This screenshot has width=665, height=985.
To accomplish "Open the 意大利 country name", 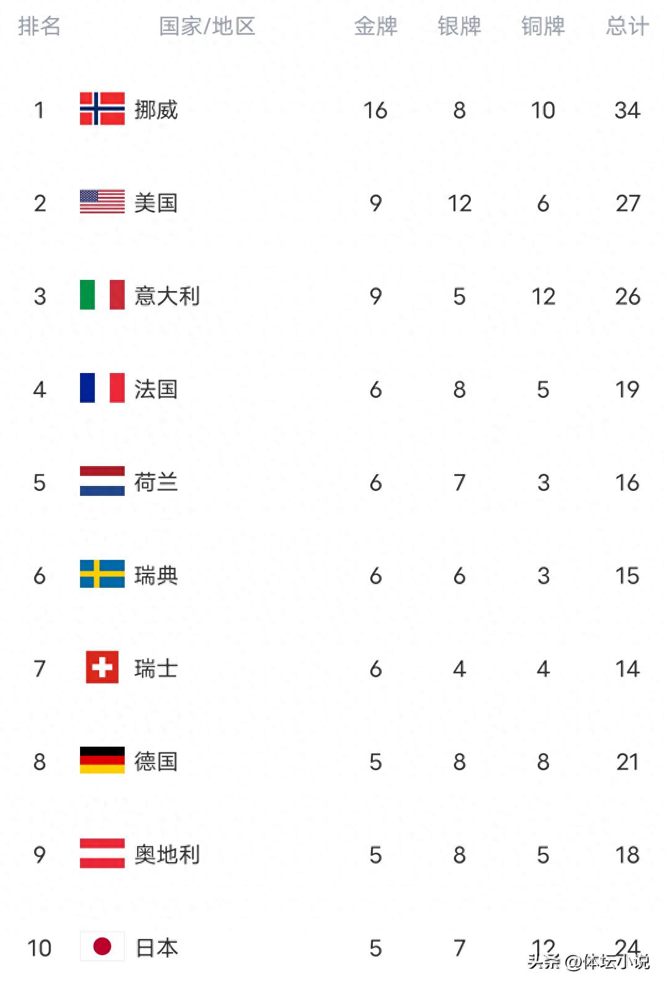I will (x=167, y=296).
